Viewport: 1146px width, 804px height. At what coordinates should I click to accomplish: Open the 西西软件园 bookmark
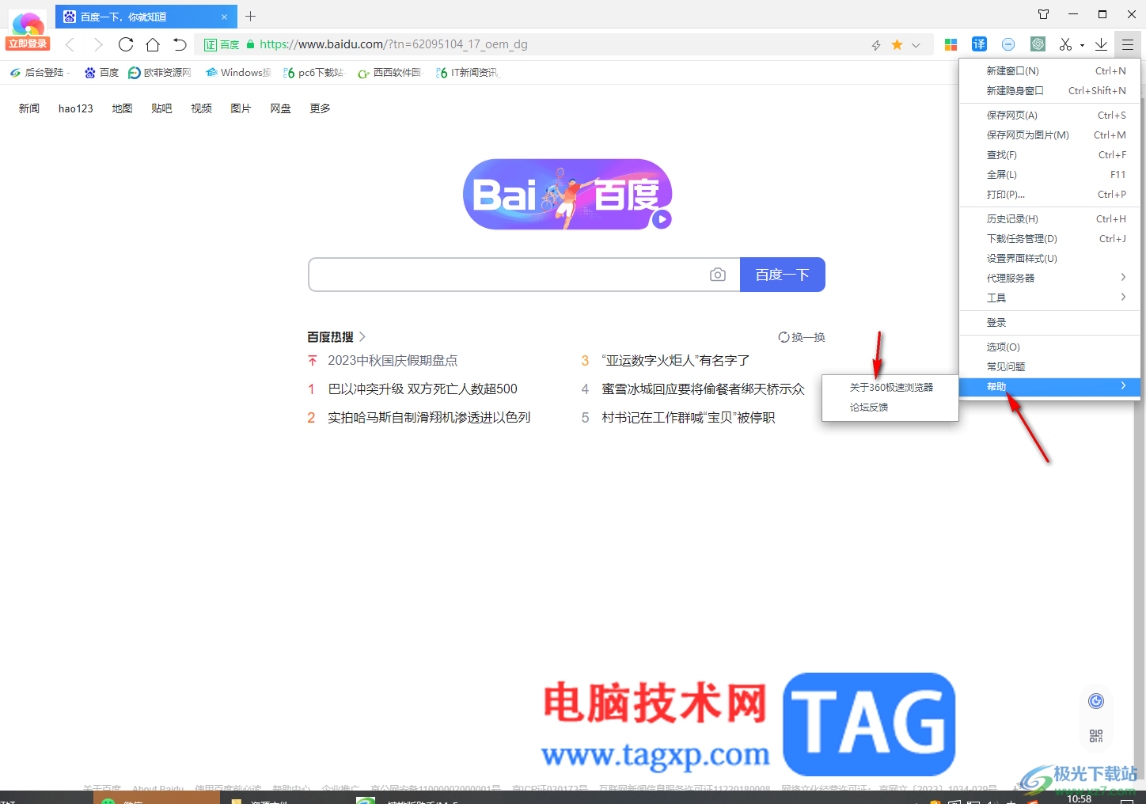point(389,73)
